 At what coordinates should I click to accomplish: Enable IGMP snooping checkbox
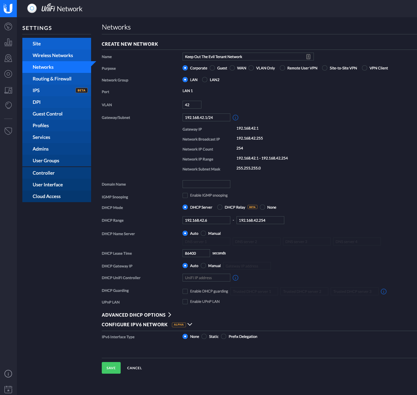tap(185, 196)
